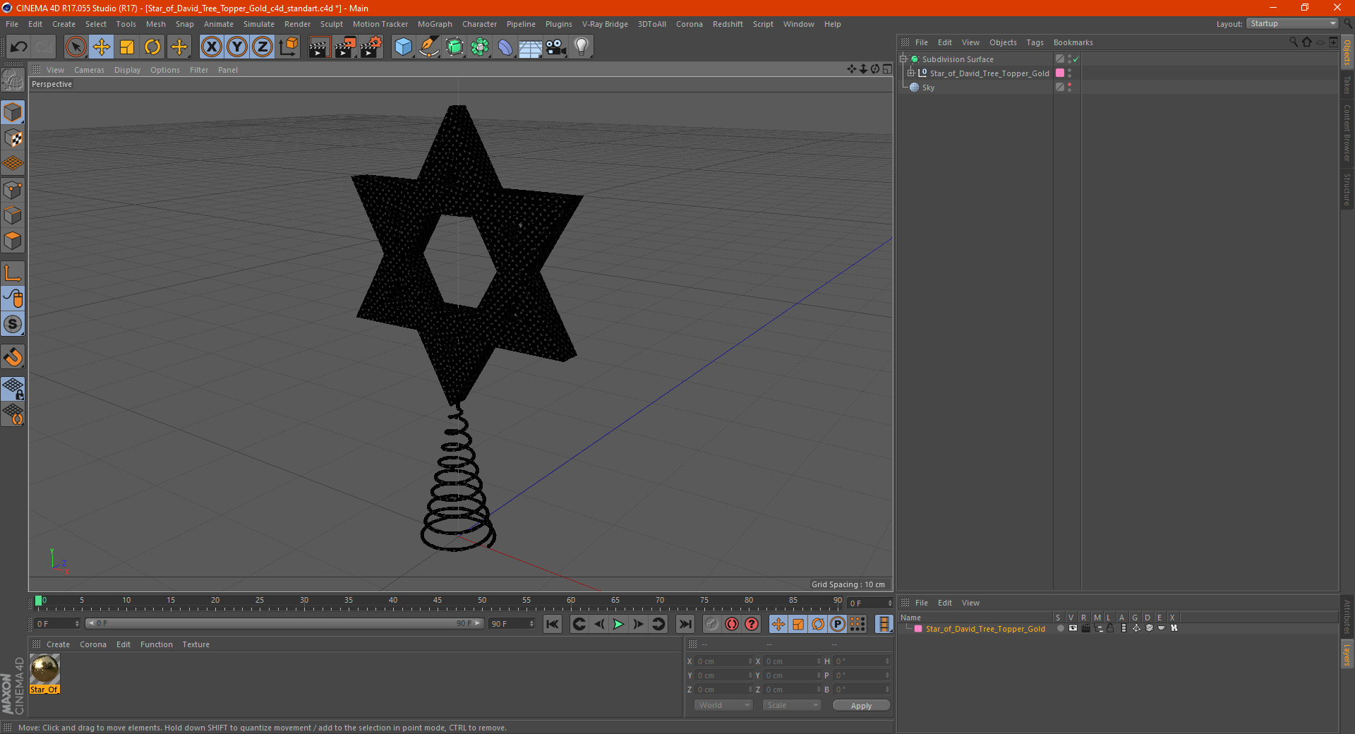1355x734 pixels.
Task: Enable Workplane mode grid icon
Action: [13, 164]
